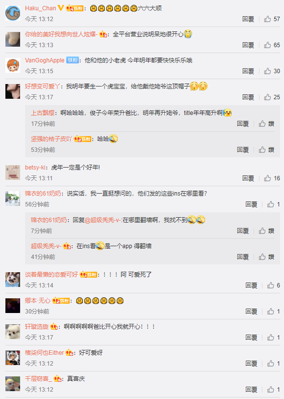Click the fan badge beside VanGoghApple
The image size is (284, 399).
tap(73, 60)
